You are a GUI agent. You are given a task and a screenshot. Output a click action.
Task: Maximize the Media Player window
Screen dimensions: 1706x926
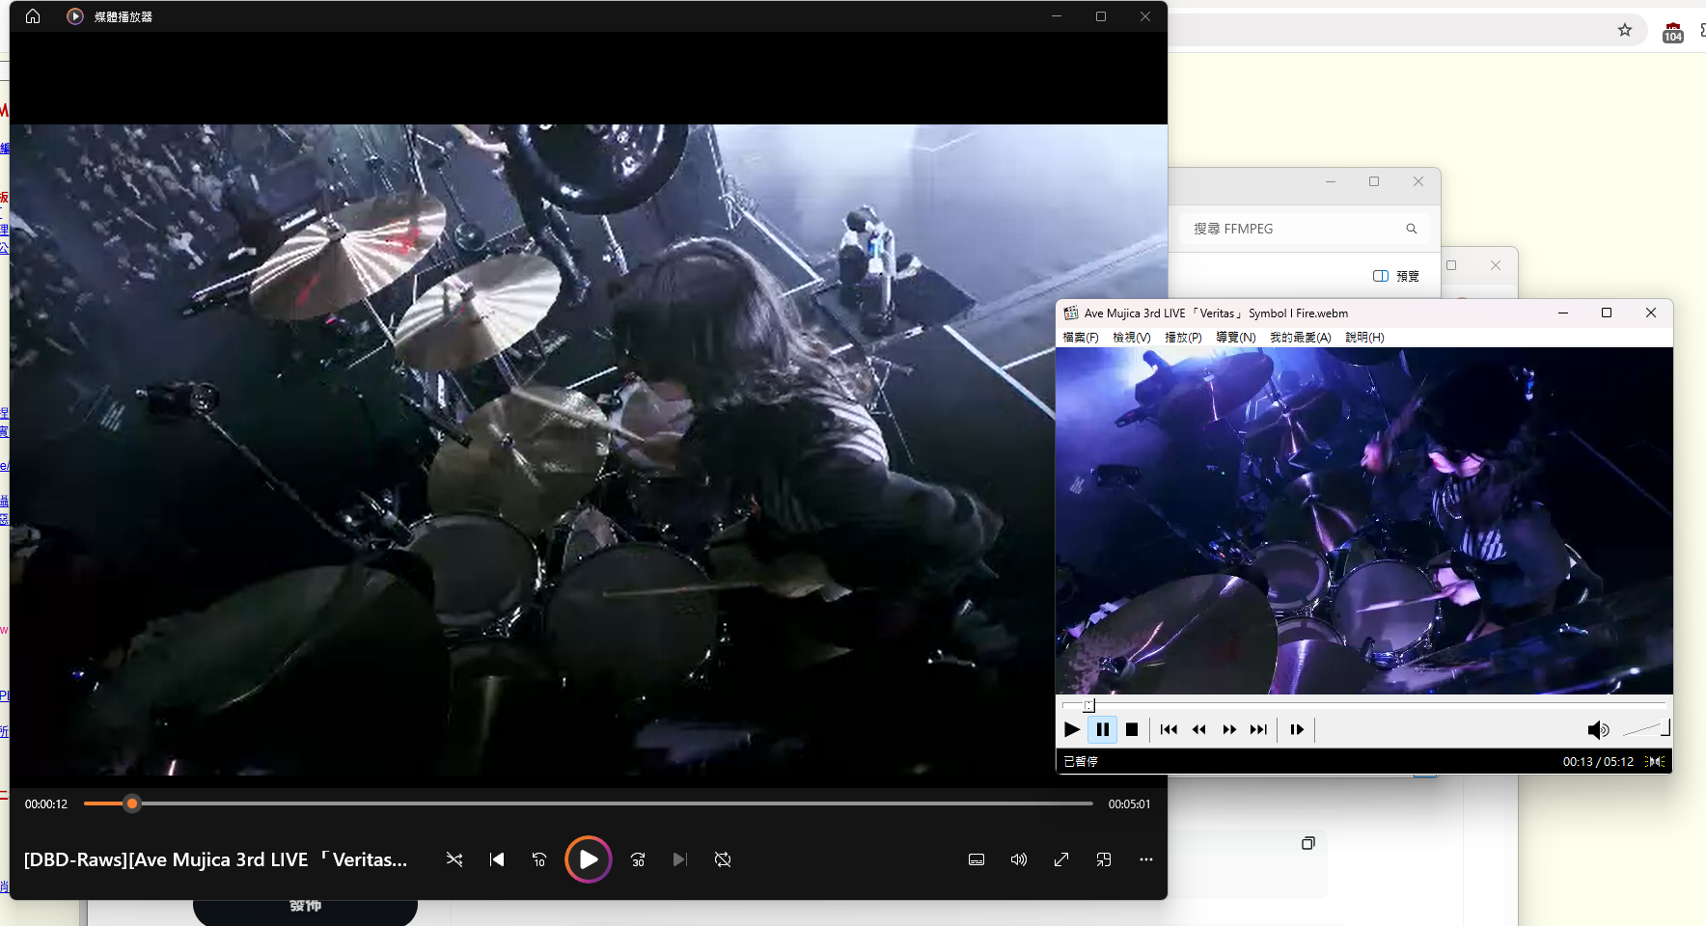coord(1101,16)
